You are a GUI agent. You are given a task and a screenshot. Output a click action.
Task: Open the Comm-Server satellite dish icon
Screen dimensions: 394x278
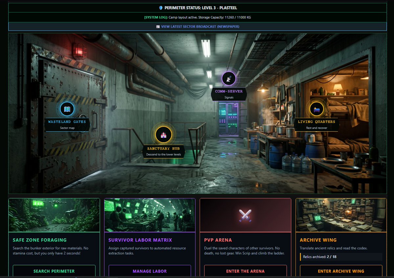(x=229, y=79)
